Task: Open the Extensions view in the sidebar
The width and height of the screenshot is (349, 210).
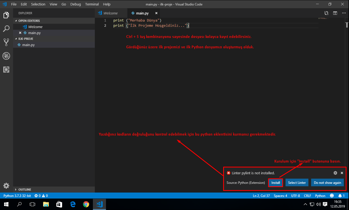Action: [6, 70]
